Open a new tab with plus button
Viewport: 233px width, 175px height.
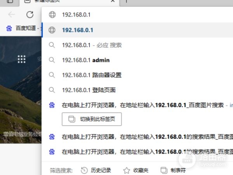[x=126, y=2]
